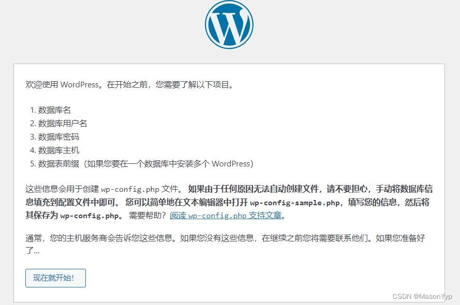This screenshot has height=305, width=460.
Task: Click the 现在就开始! button
Action: point(55,278)
